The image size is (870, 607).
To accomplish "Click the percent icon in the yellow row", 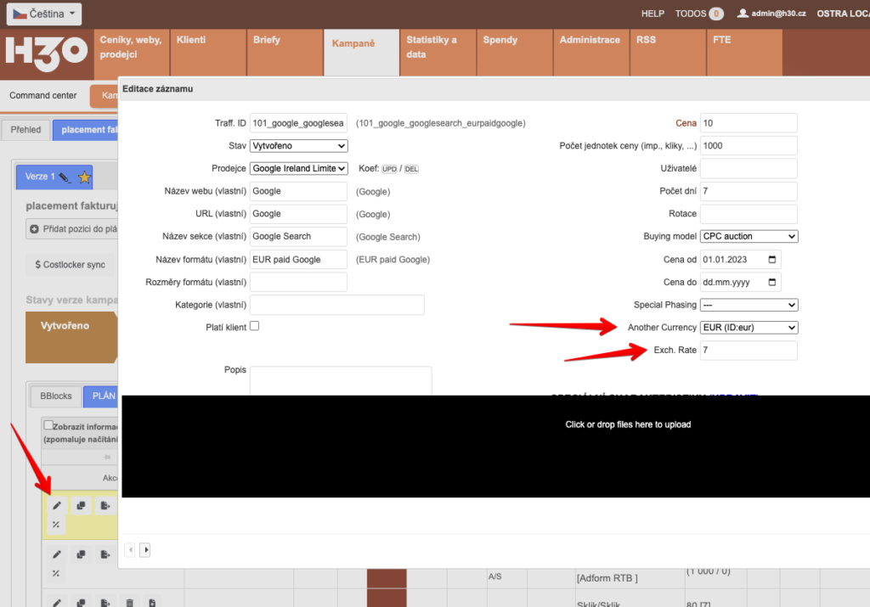I will [x=57, y=525].
